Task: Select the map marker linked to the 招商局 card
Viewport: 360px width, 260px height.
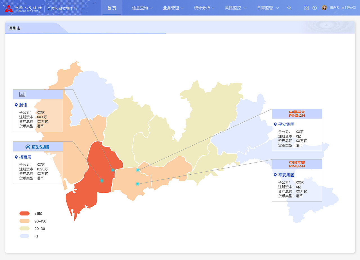Action: (102, 180)
